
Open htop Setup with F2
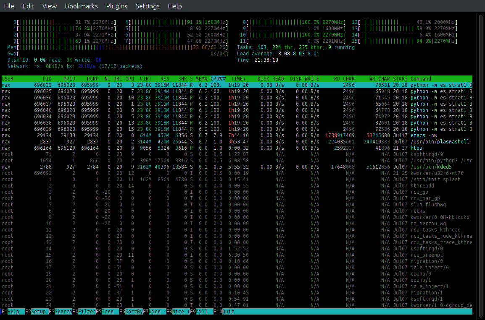click(38, 312)
